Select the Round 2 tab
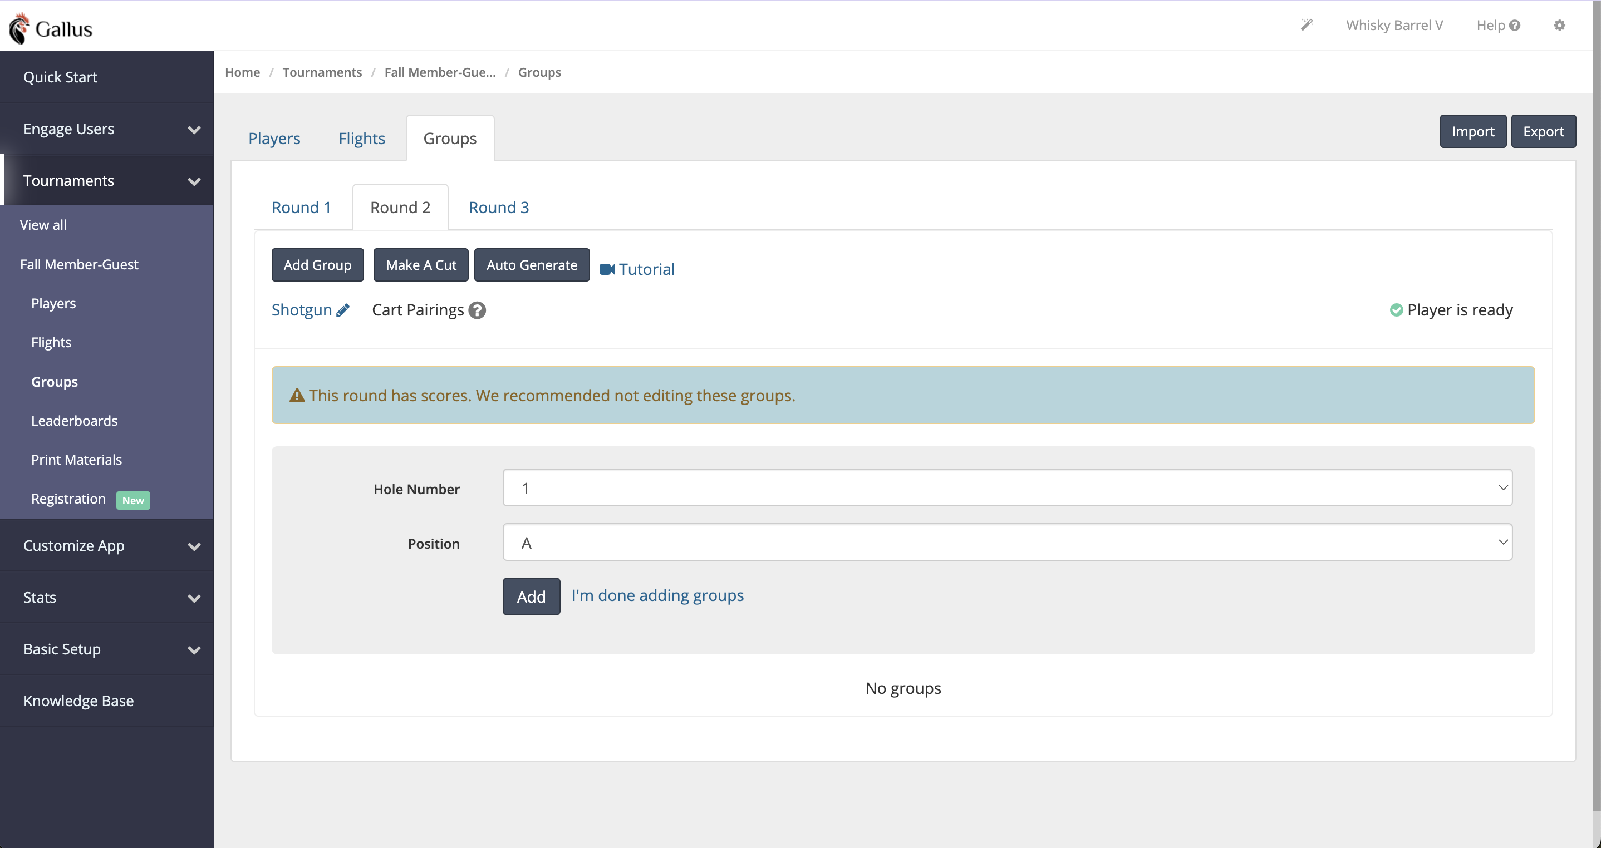 [400, 207]
